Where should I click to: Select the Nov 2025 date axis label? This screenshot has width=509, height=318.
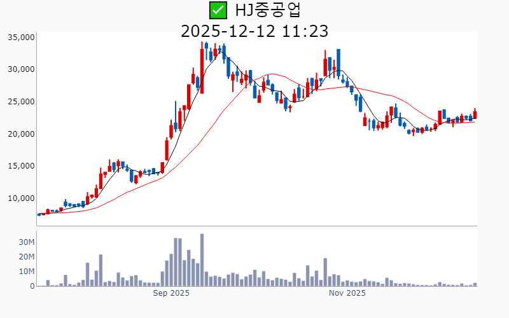(347, 294)
